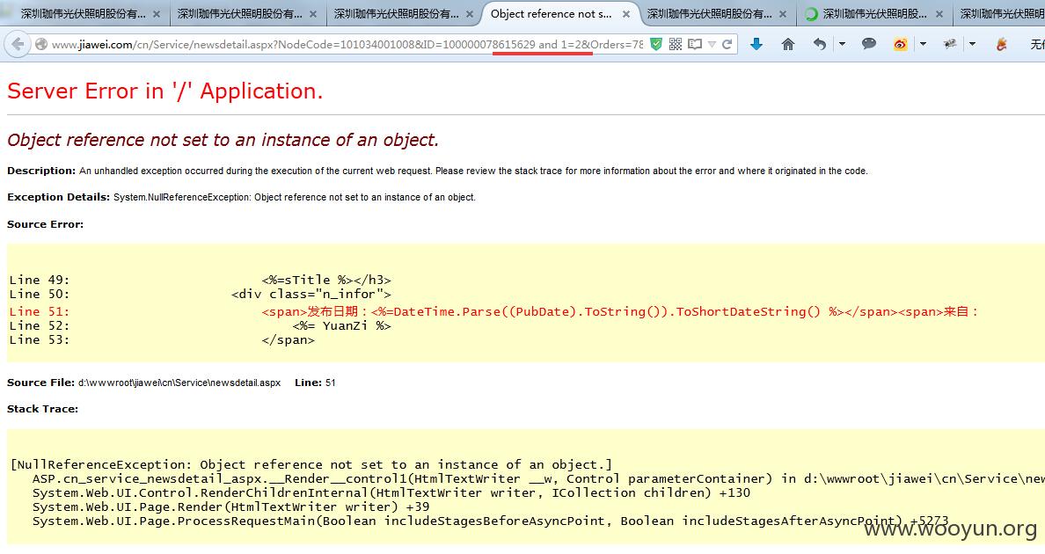
Task: Click source code 'Line 49:' row
Action: click(x=200, y=280)
